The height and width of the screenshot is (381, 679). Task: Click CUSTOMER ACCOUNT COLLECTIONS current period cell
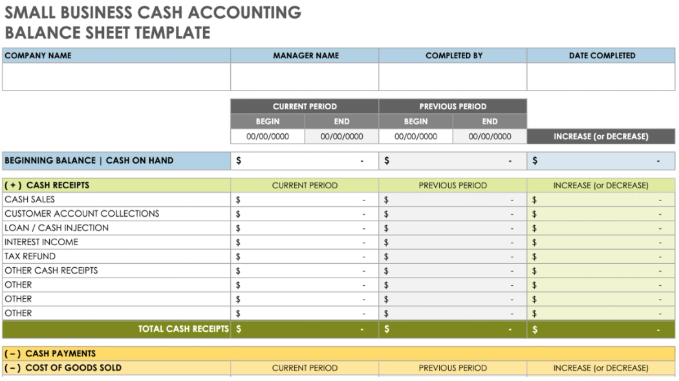305,214
